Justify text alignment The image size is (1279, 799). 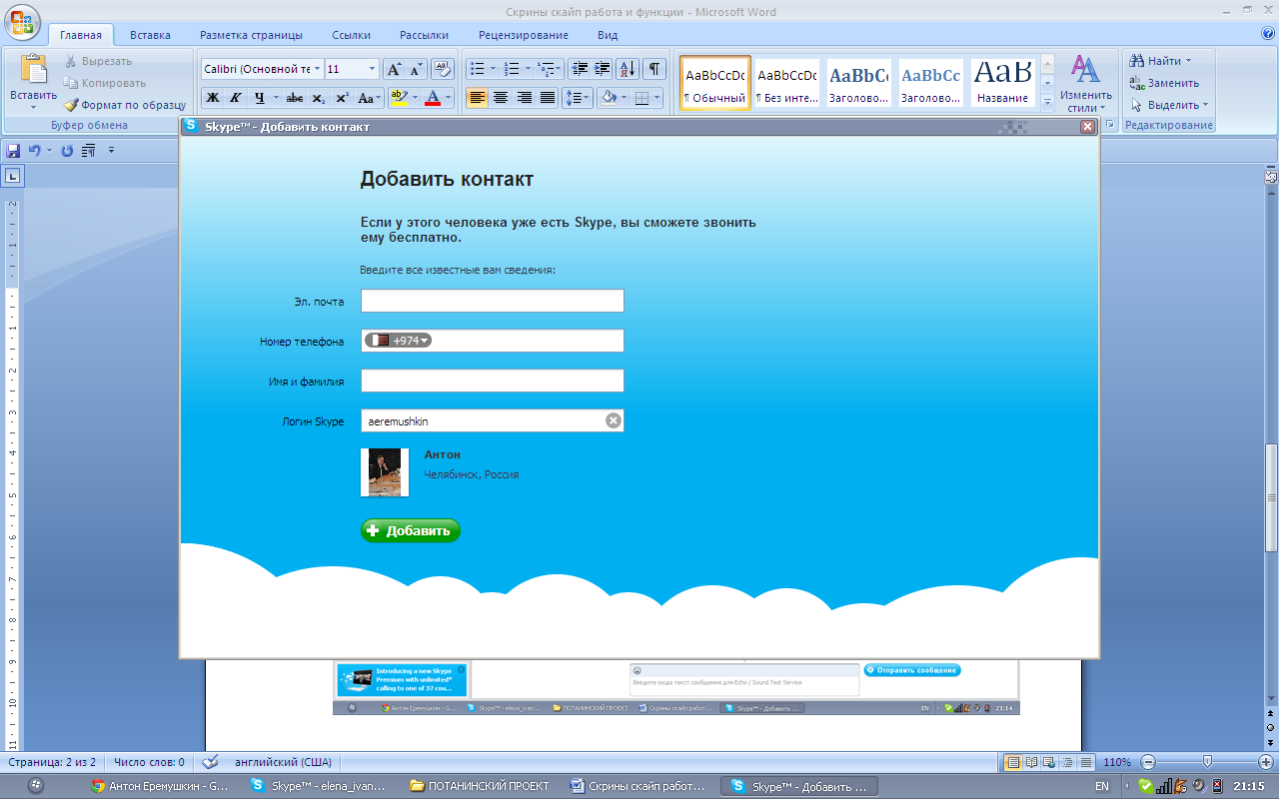[x=548, y=98]
